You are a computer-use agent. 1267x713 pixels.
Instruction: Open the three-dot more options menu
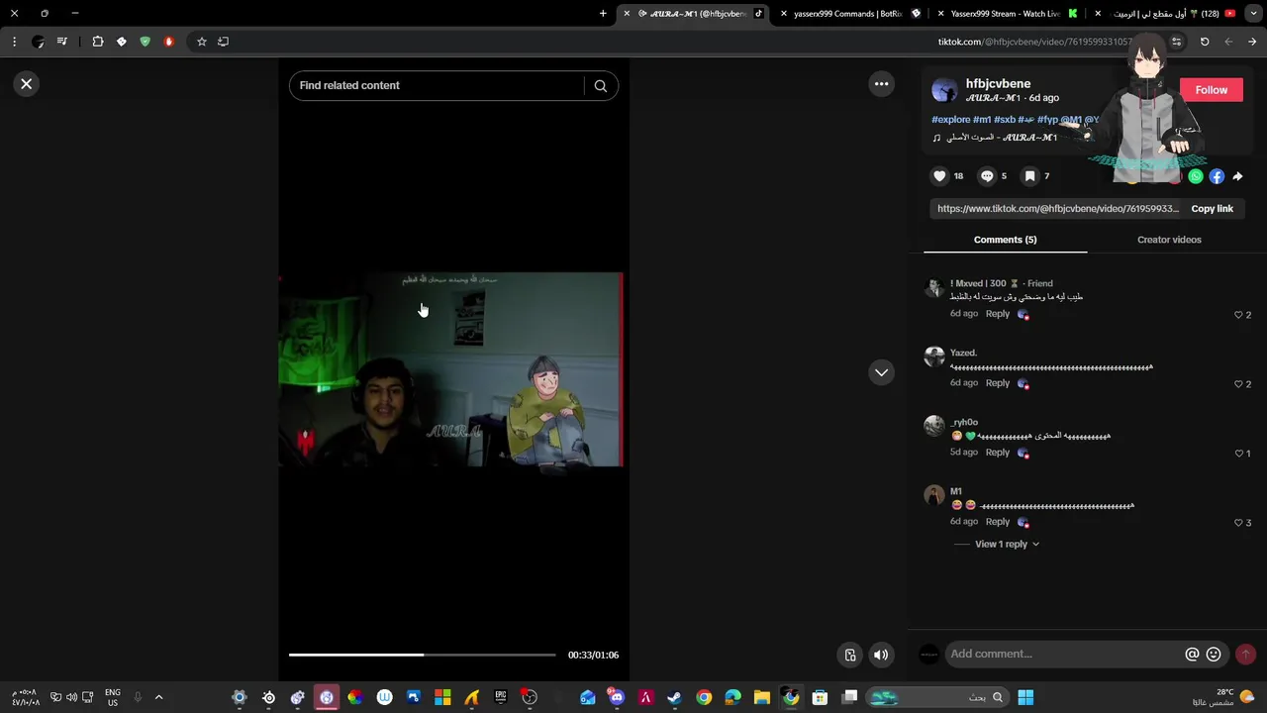tap(881, 84)
